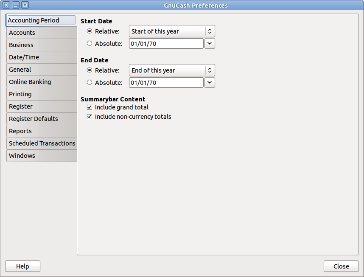Open the Business preferences tab
Screen dimensions: 364x277
click(21, 45)
